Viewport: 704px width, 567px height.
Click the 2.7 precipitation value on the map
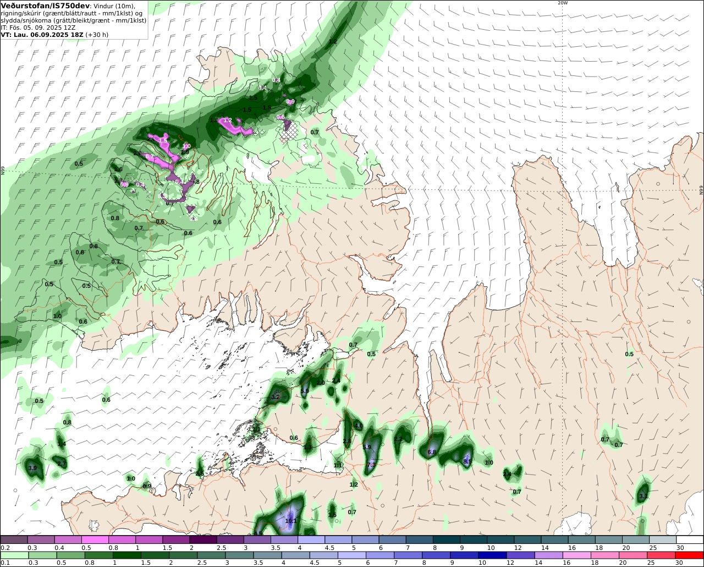[62, 464]
